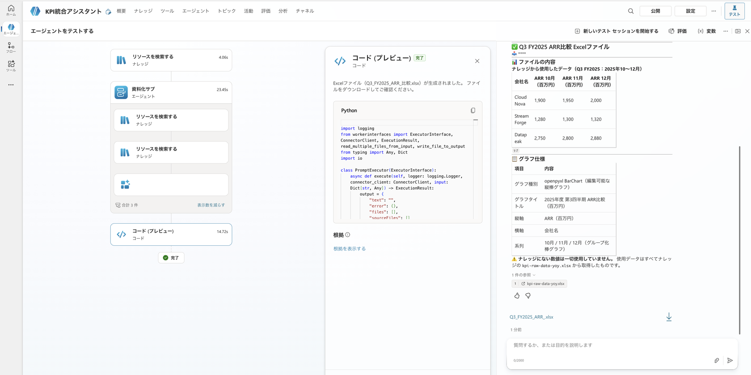Select second nested リソースを検索する card

point(171,152)
